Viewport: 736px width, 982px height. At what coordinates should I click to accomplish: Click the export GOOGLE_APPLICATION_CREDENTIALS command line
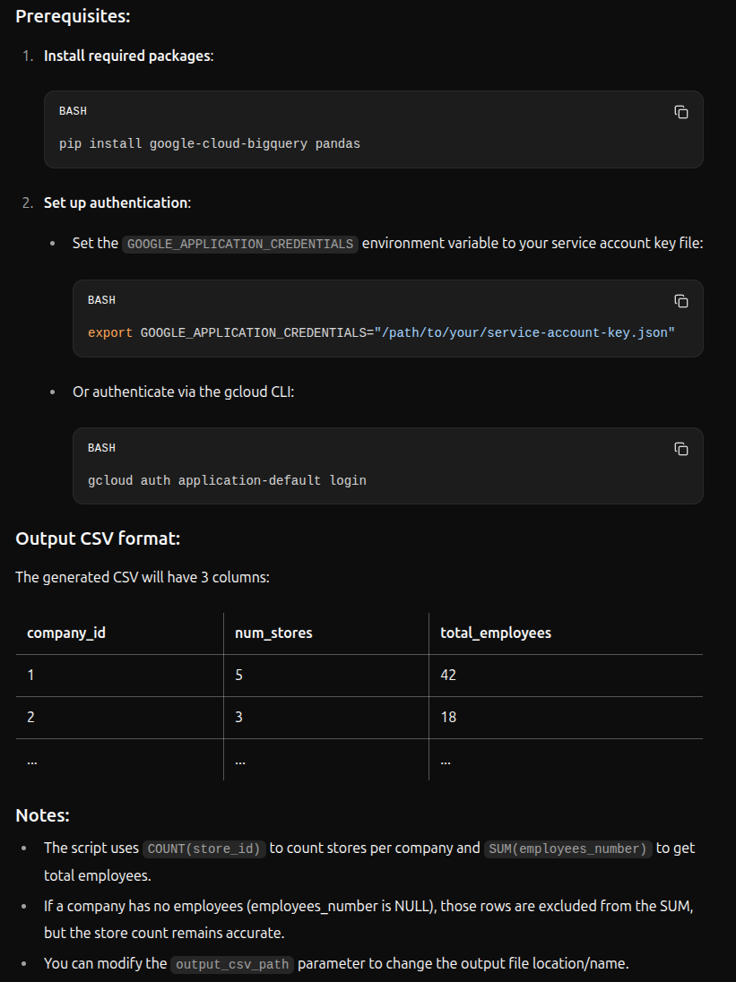381,332
